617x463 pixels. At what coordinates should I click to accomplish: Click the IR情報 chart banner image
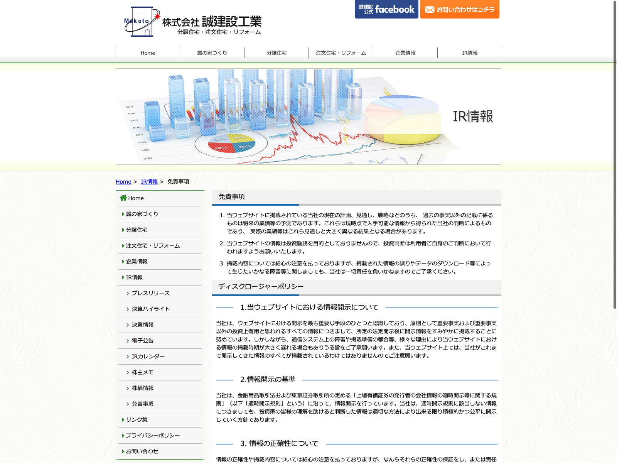point(308,117)
